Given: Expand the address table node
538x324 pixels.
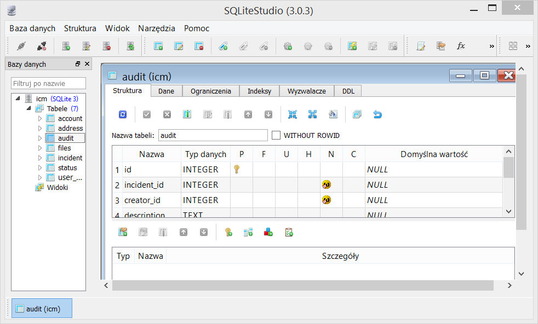Looking at the screenshot, I should 40,128.
